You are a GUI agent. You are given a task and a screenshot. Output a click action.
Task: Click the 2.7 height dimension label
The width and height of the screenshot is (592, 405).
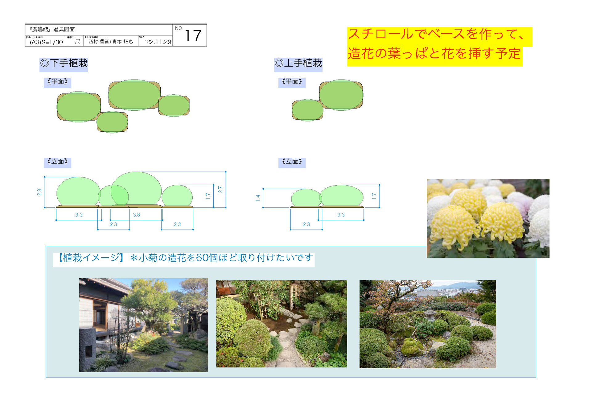coord(220,190)
